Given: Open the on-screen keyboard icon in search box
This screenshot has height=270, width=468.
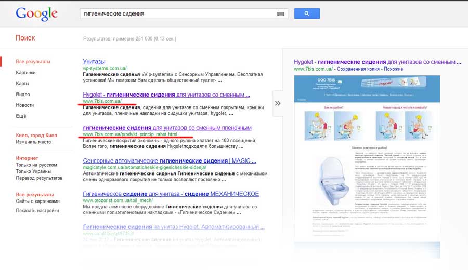Looking at the screenshot, I should tap(281, 14).
